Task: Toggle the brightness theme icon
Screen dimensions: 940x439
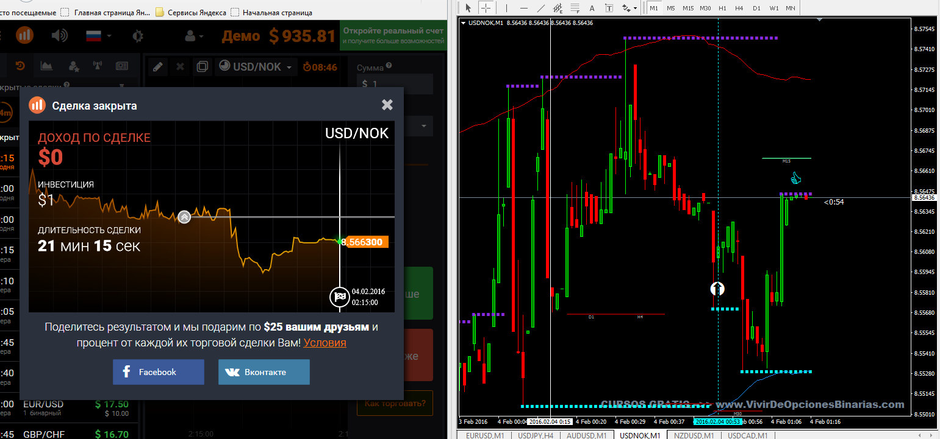Action: pyautogui.click(x=137, y=35)
